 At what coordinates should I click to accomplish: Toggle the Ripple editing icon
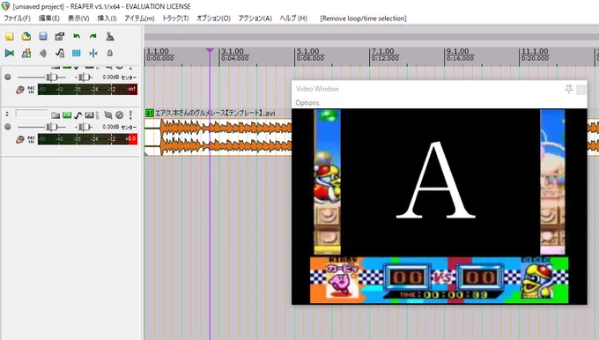pyautogui.click(x=43, y=53)
